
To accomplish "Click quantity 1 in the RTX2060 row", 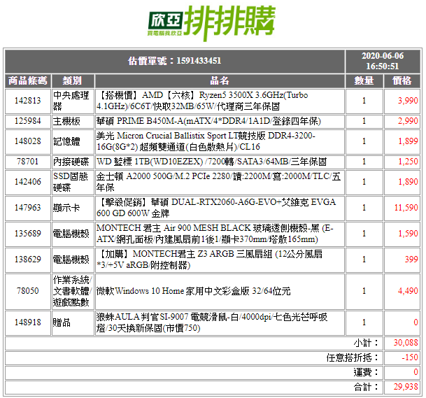I will pyautogui.click(x=364, y=208).
